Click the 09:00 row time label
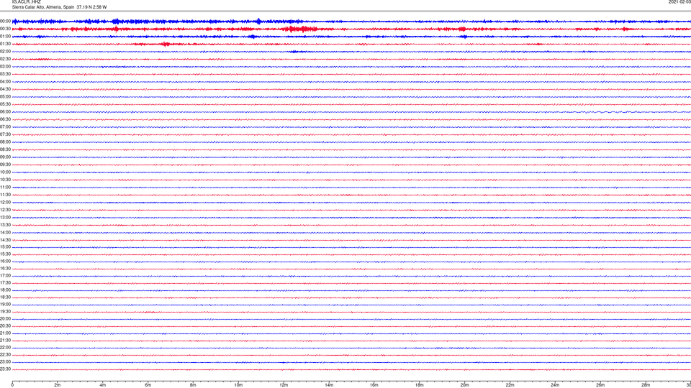 pos(5,157)
